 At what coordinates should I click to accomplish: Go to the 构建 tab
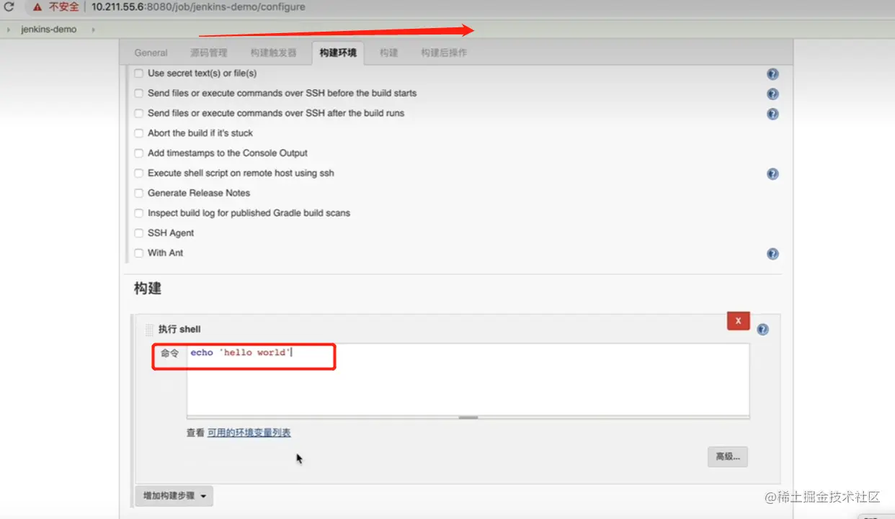coord(389,53)
